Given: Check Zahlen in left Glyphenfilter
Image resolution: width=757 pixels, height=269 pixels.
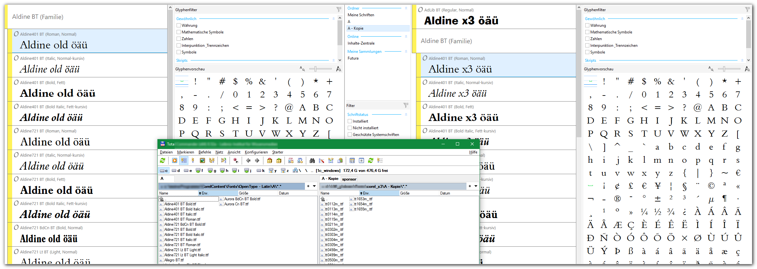Looking at the screenshot, I should (x=179, y=39).
